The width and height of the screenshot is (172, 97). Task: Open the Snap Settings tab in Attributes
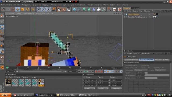[162, 60]
